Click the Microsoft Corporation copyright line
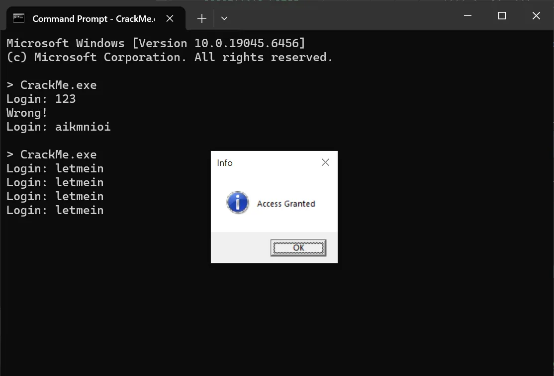 coord(169,57)
